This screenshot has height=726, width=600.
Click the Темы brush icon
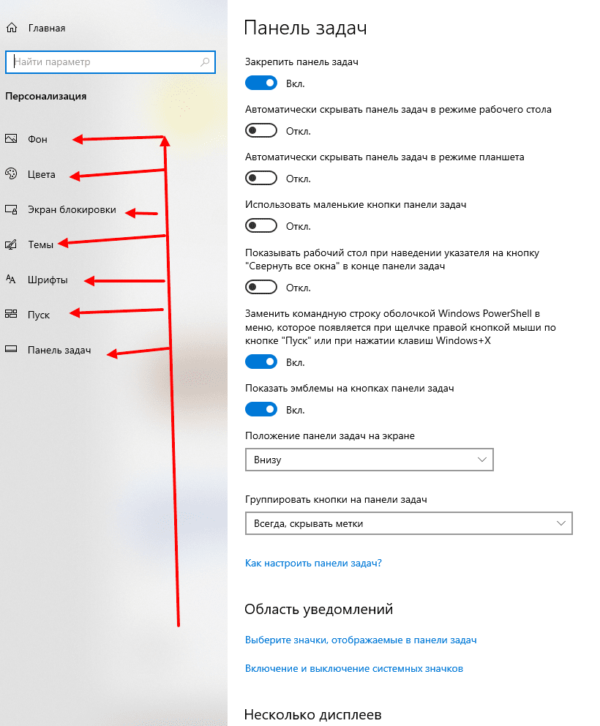pos(11,244)
